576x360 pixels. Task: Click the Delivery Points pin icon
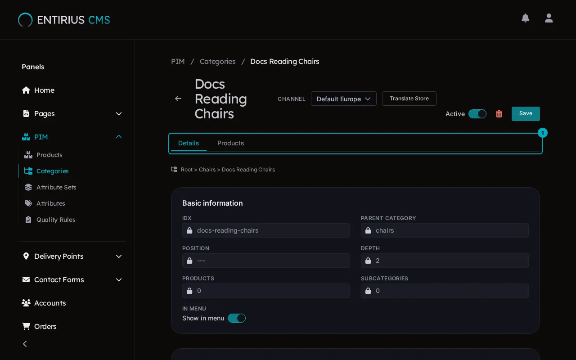coord(26,256)
